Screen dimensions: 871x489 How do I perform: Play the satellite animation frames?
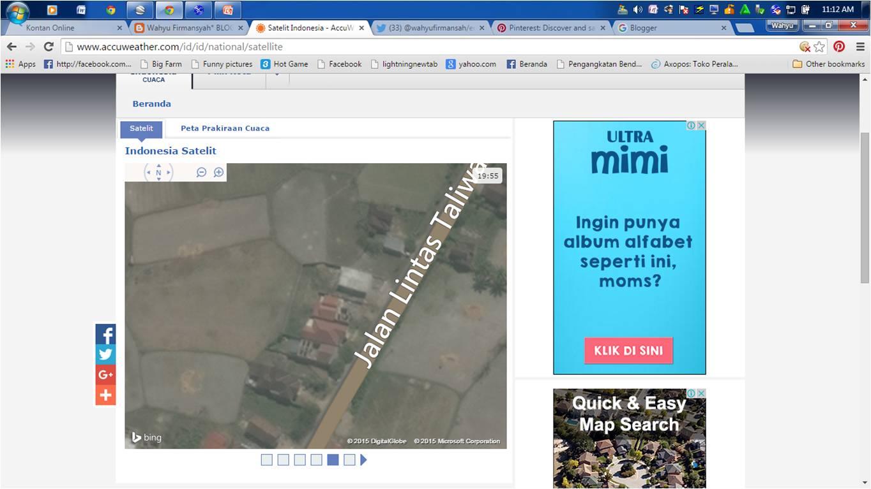tap(363, 460)
